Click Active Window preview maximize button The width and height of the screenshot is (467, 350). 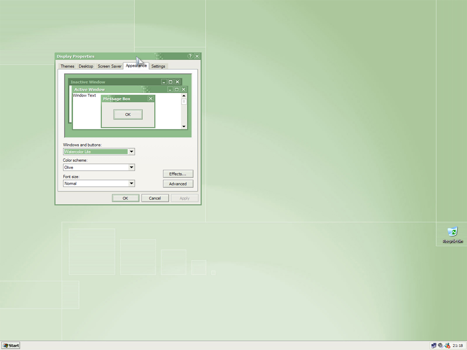176,89
